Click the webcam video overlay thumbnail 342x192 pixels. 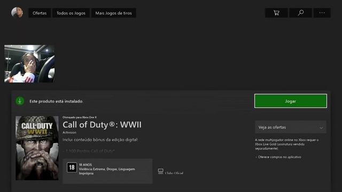(29, 64)
